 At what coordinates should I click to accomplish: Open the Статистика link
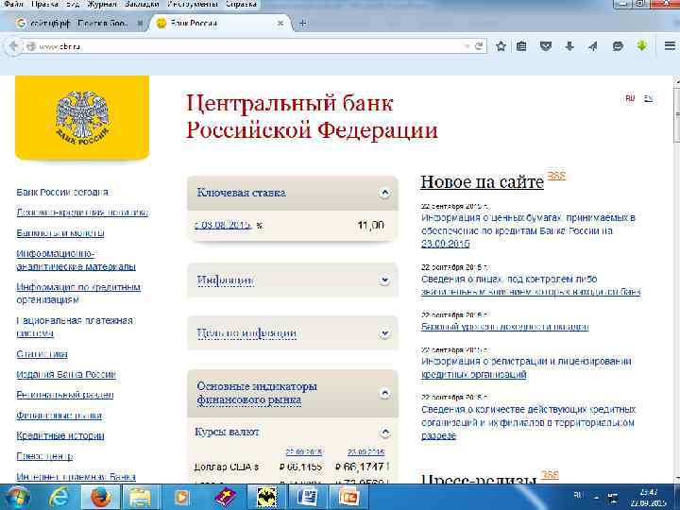pyautogui.click(x=42, y=354)
